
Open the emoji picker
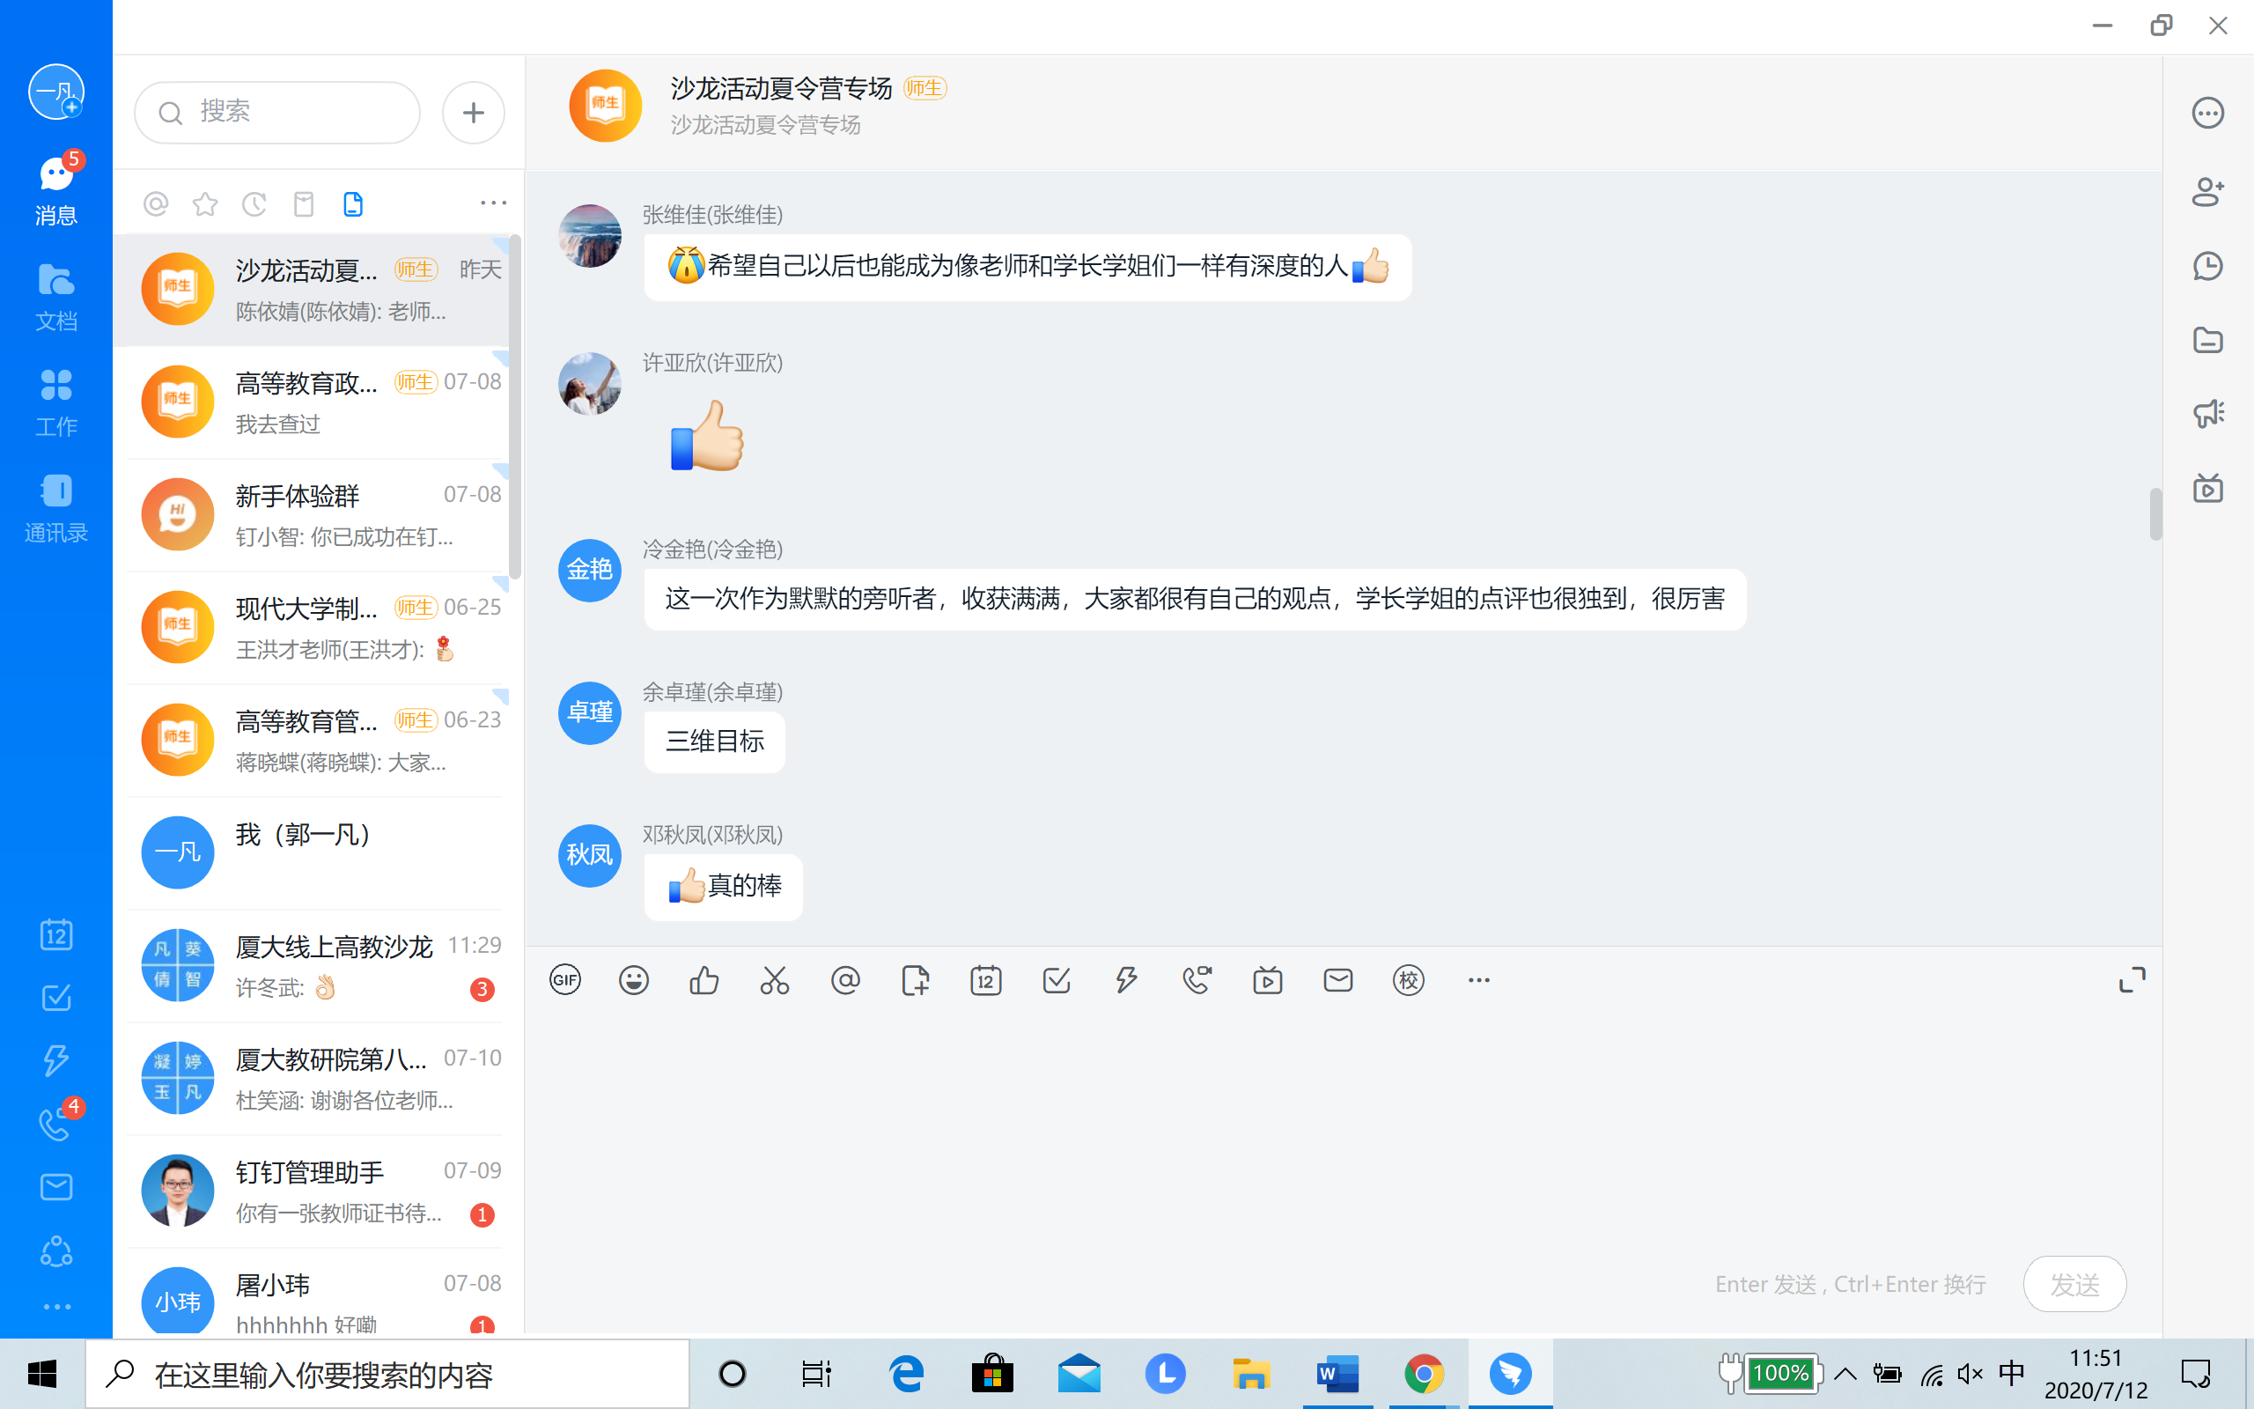pyautogui.click(x=634, y=979)
